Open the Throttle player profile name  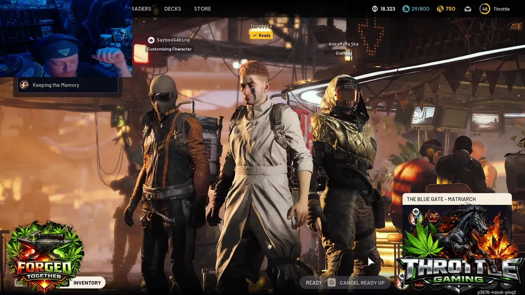tap(501, 9)
